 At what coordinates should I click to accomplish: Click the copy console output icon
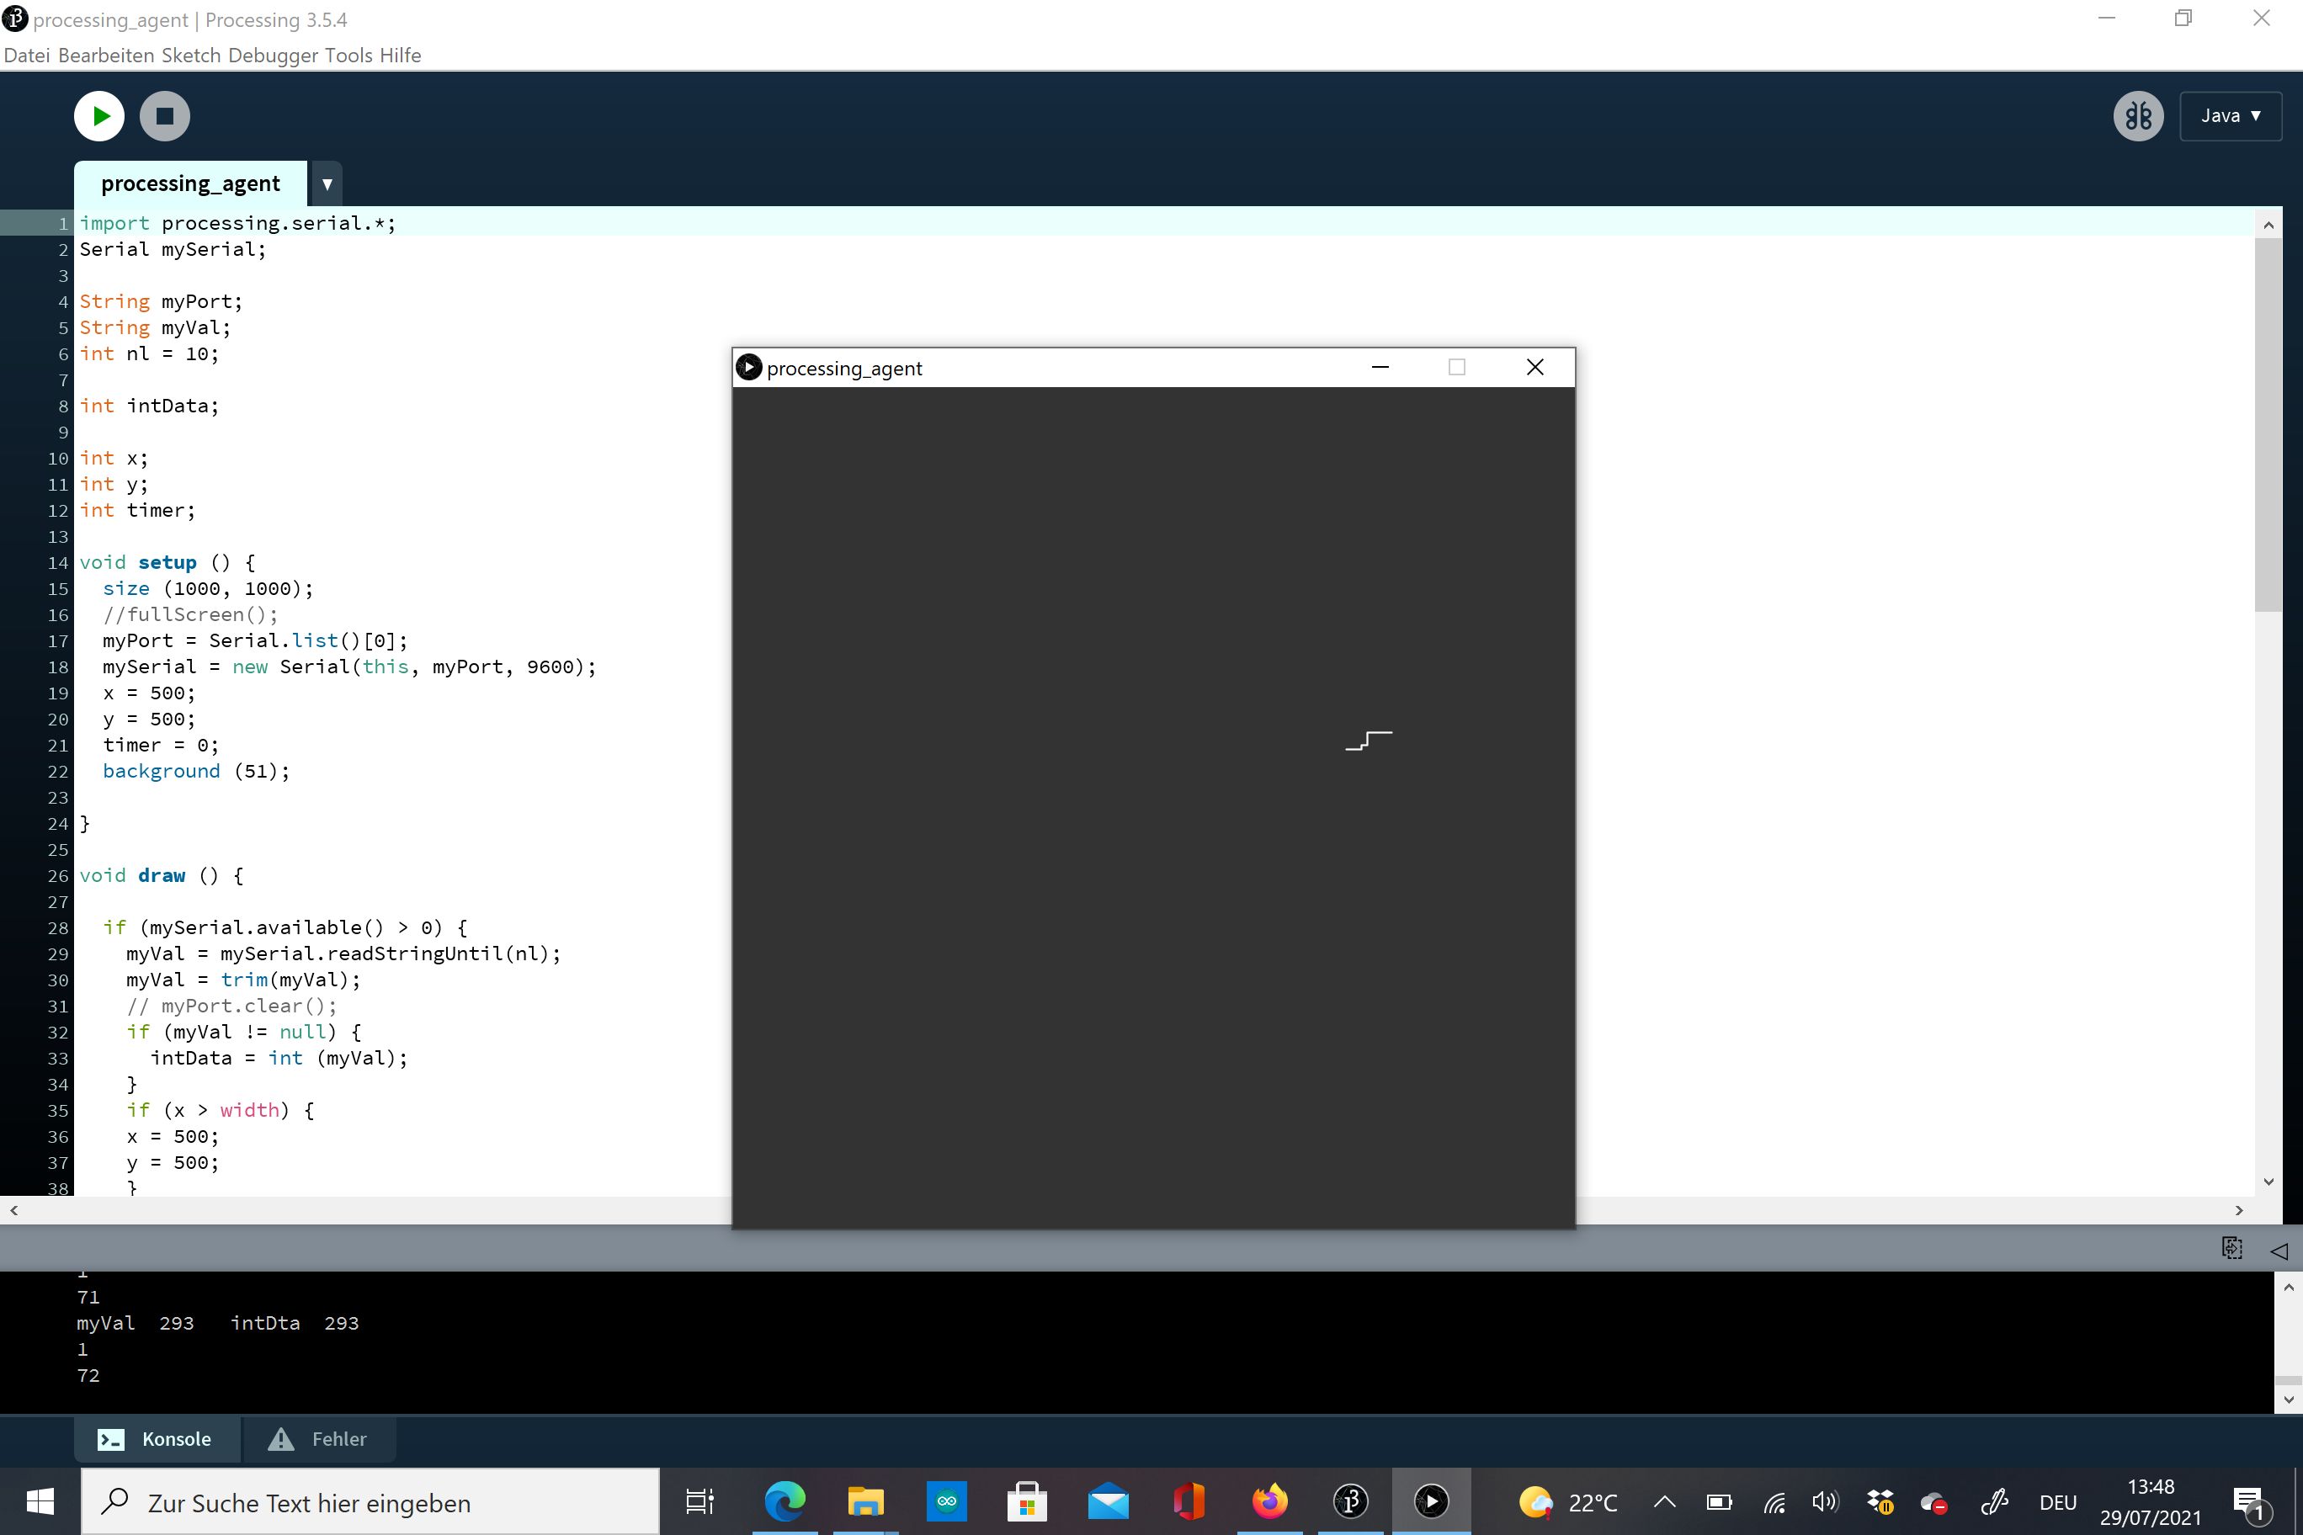pyautogui.click(x=2231, y=1248)
